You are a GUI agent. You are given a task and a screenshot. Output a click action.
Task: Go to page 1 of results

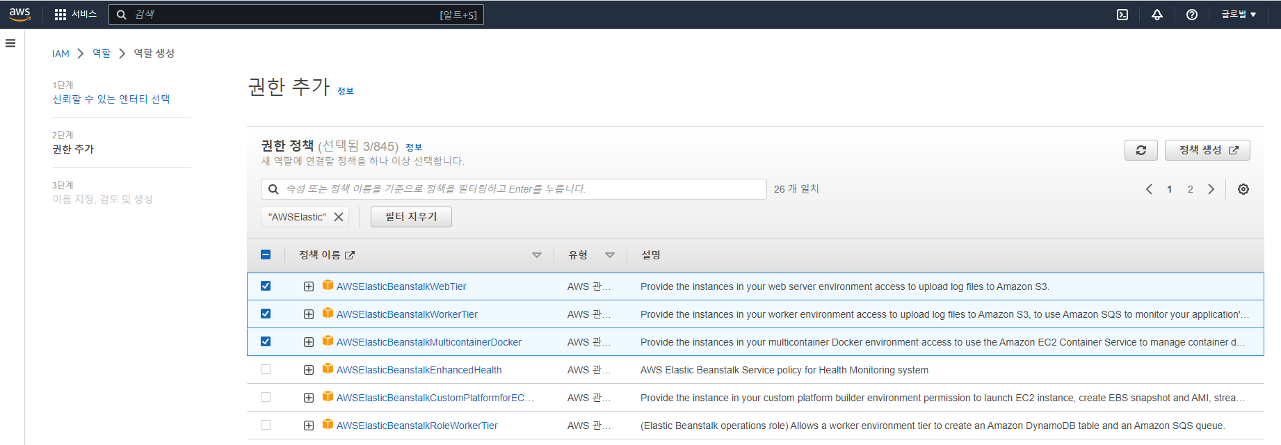click(x=1170, y=189)
